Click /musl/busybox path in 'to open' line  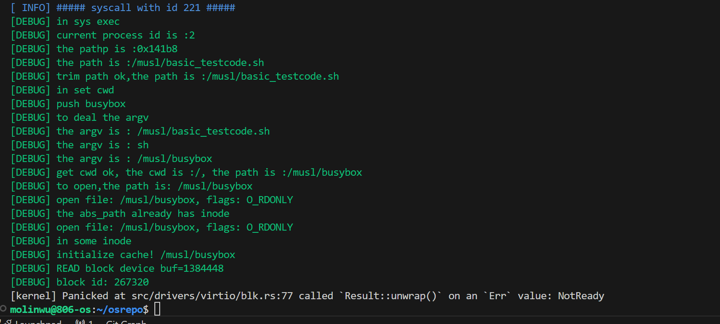click(x=215, y=186)
